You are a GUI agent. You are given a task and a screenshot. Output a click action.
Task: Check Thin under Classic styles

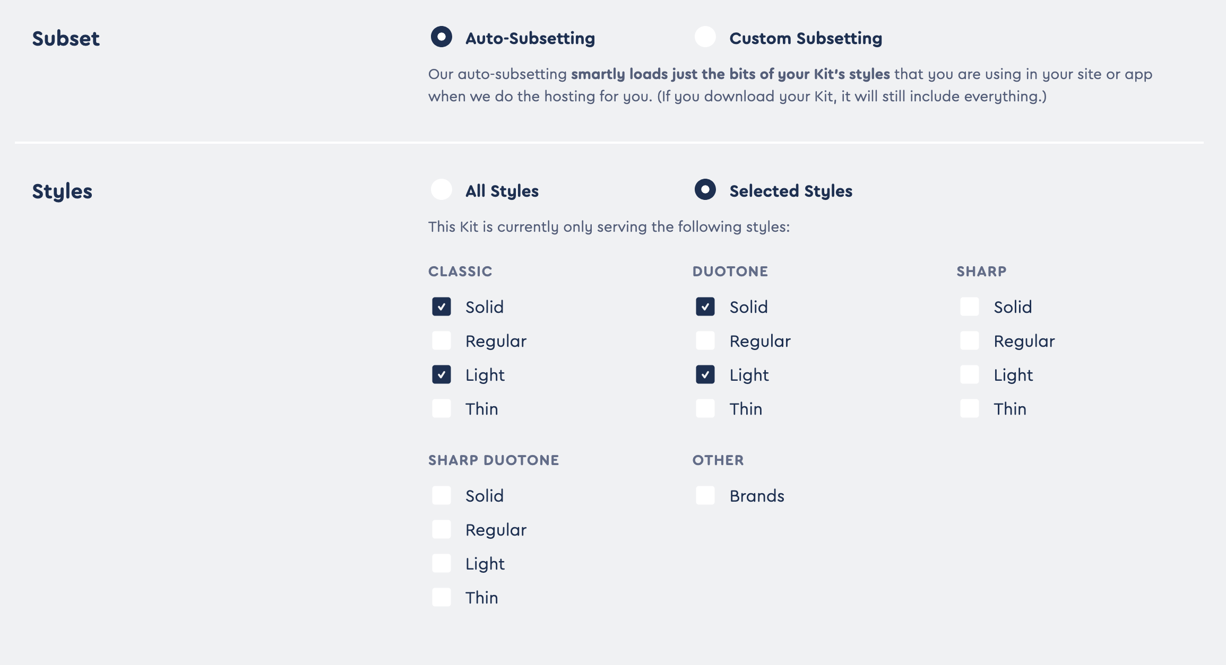tap(441, 408)
